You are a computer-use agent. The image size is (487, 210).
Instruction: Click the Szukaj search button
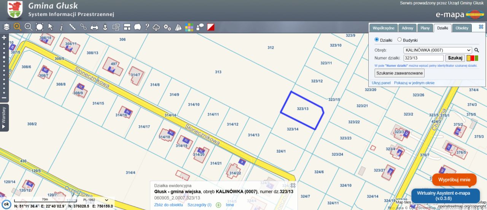click(455, 58)
